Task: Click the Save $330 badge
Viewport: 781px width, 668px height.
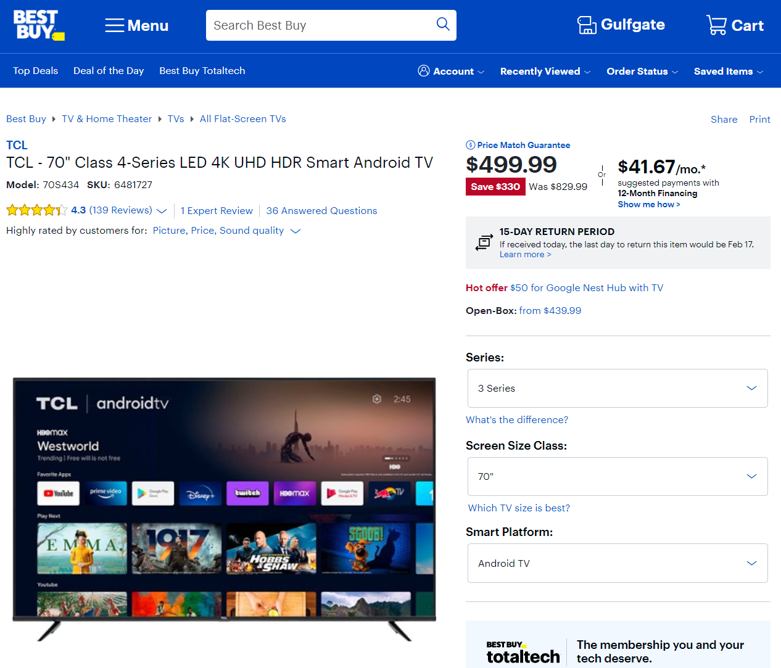Action: tap(495, 187)
